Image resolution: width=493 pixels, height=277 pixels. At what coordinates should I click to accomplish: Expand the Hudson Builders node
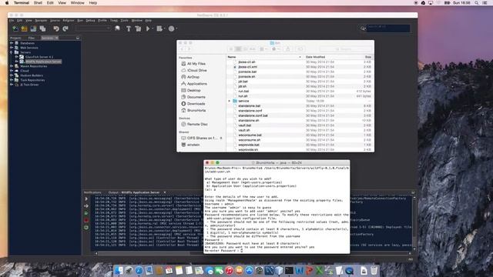(12, 75)
